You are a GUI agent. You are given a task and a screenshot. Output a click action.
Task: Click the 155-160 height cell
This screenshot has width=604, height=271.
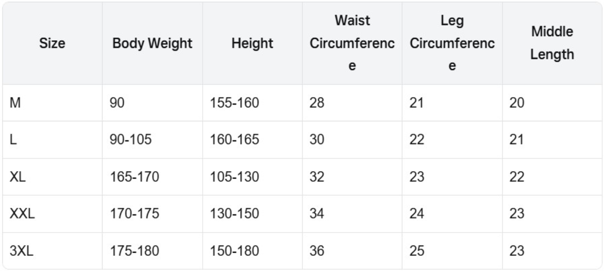[234, 103]
